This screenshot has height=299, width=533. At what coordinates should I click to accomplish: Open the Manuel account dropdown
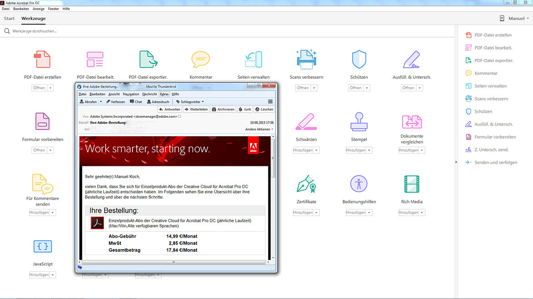(519, 18)
